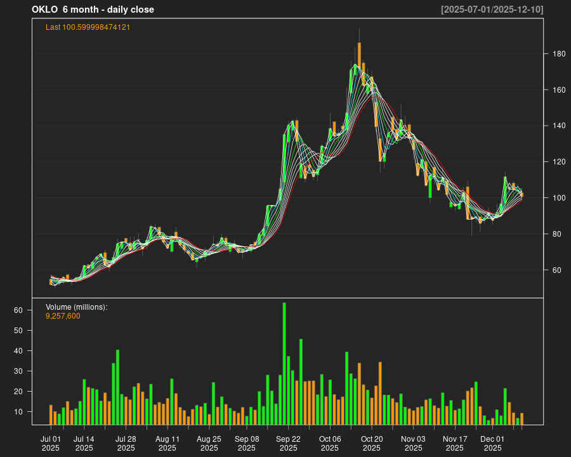Viewport: 571px width, 457px height.
Task: Click the date range label in top right
Action: [492, 10]
